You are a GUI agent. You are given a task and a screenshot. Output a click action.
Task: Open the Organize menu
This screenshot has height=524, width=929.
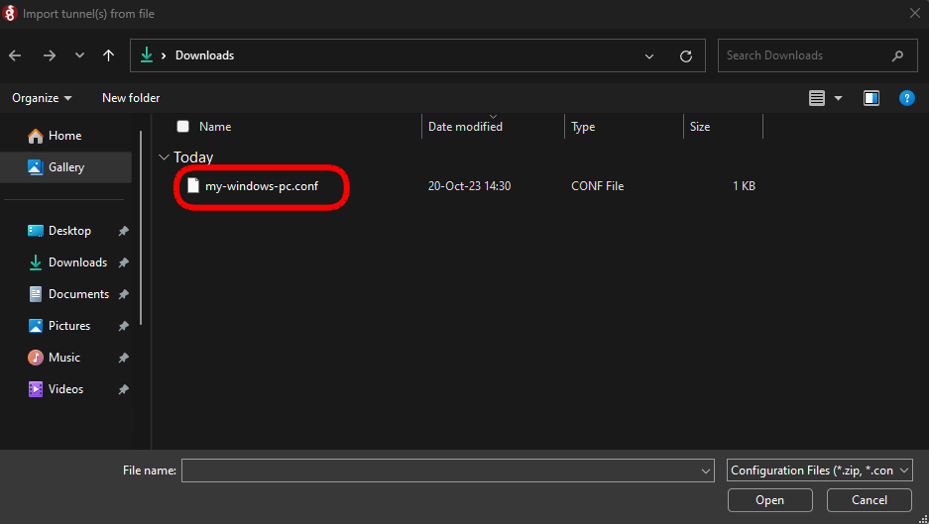(42, 98)
